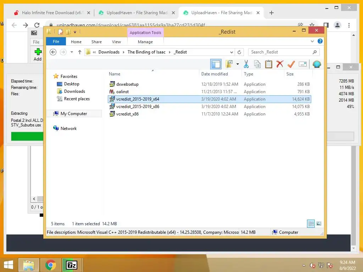The image size is (363, 272).
Task: Sort files by Date modified column
Action: coord(214,74)
